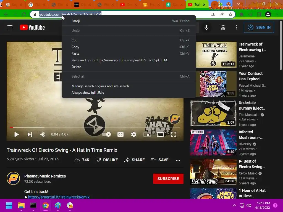
Task: Open the Chrome profile avatar
Action: (x=268, y=14)
